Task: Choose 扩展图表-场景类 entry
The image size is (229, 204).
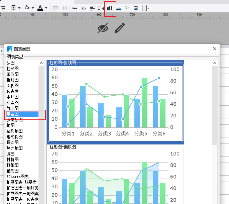Action: click(22, 183)
